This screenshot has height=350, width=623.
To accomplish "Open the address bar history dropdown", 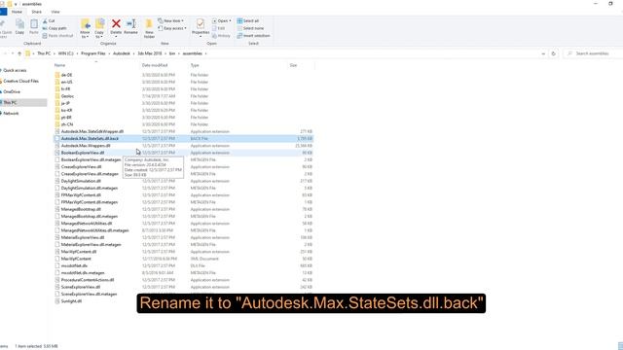I will 543,53.
